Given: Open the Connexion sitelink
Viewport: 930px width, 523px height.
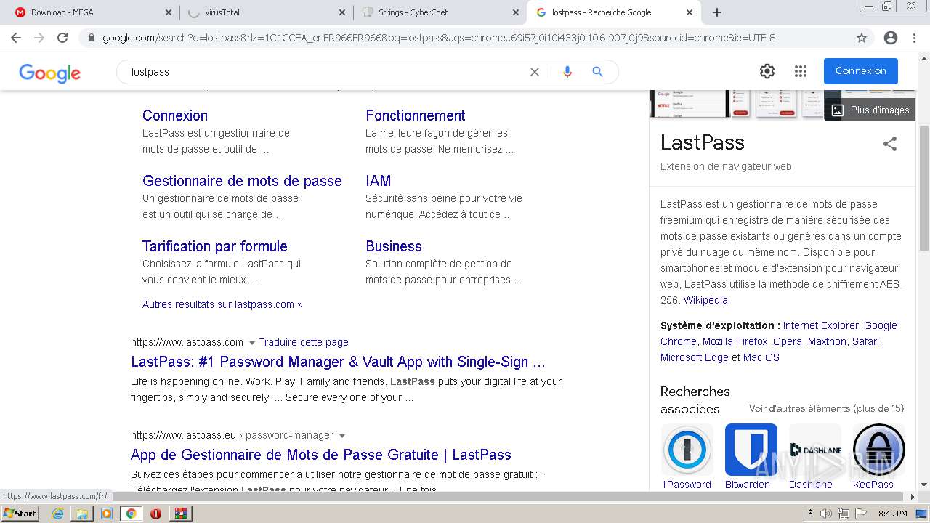Looking at the screenshot, I should click(175, 115).
